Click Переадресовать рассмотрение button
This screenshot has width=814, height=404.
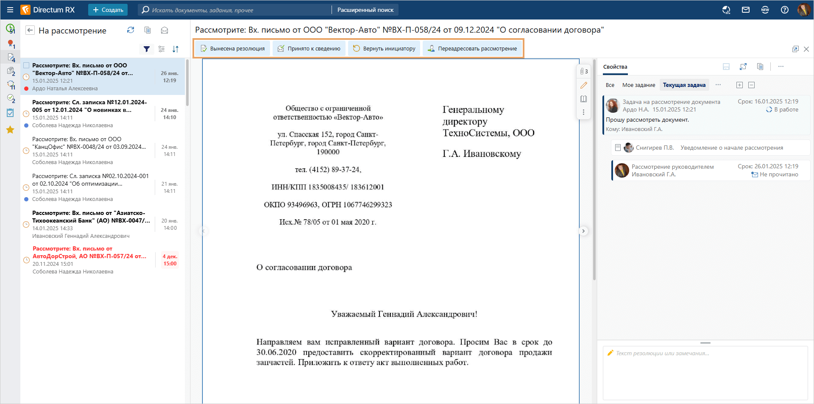pyautogui.click(x=472, y=48)
